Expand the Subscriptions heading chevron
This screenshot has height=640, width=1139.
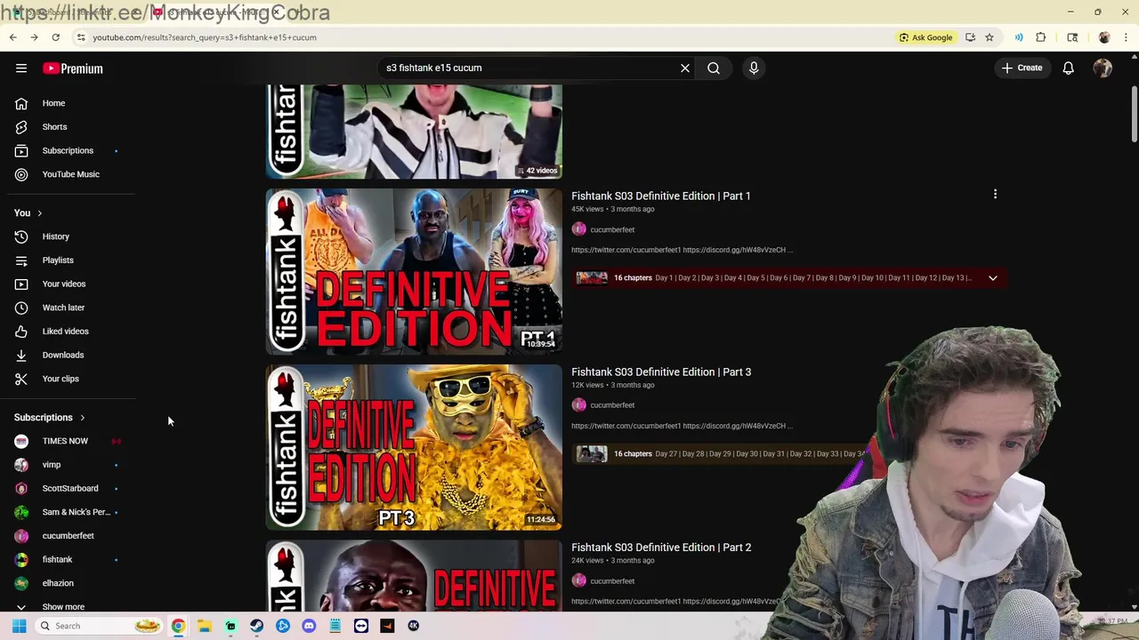pos(82,418)
